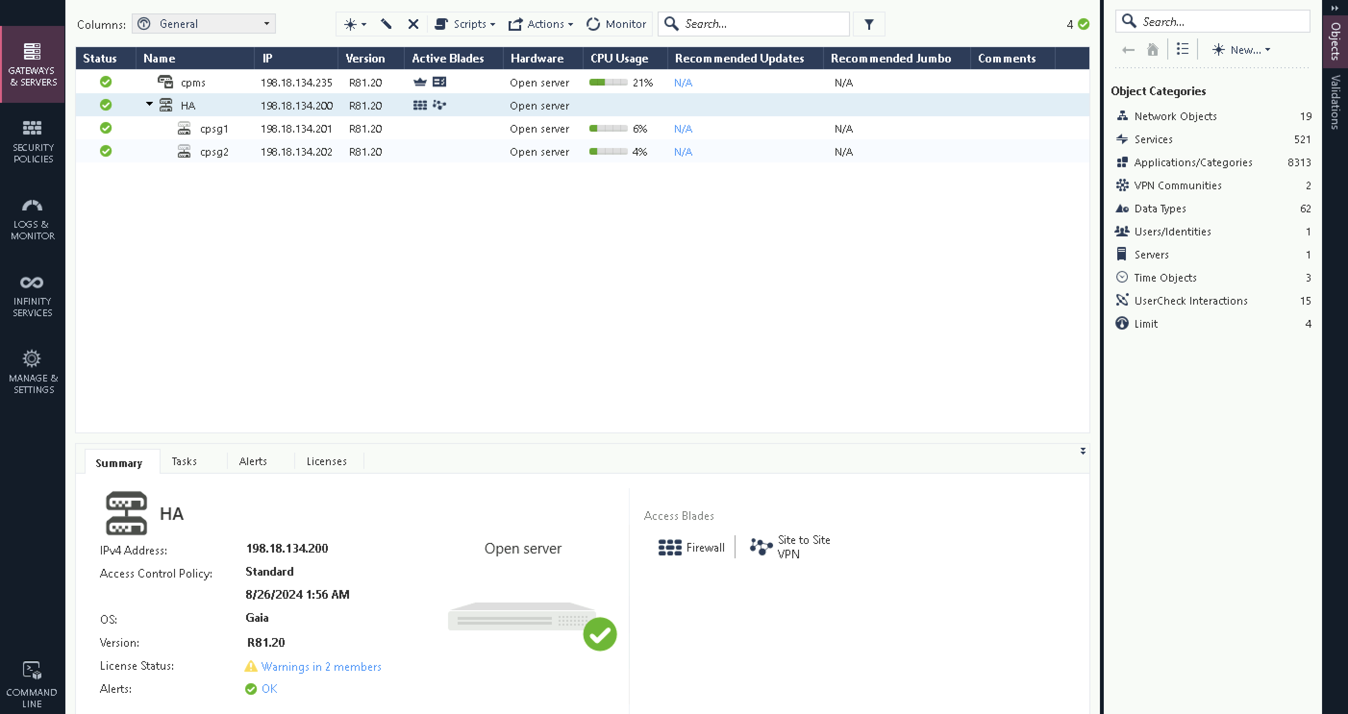Click Warnings in 2 members link
Image resolution: width=1348 pixels, height=714 pixels.
tap(321, 666)
